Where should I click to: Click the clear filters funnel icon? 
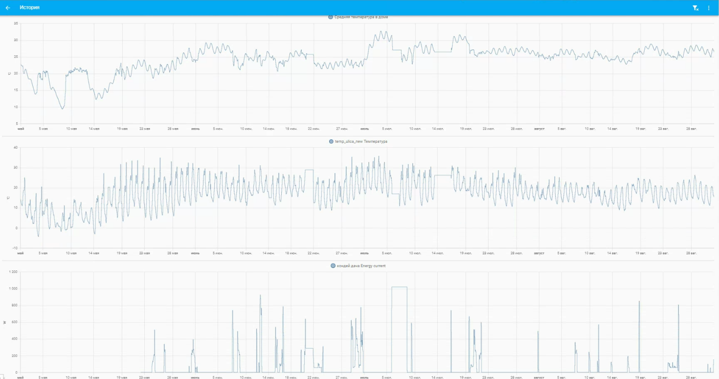696,8
